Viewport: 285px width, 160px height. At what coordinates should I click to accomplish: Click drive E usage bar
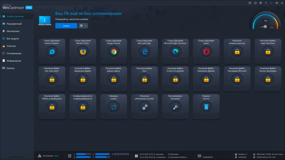[x=103, y=154]
